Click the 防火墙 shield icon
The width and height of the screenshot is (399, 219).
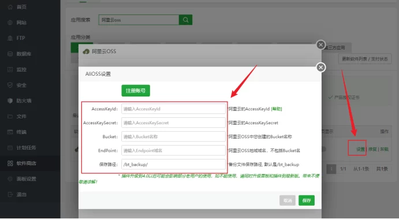click(10, 101)
